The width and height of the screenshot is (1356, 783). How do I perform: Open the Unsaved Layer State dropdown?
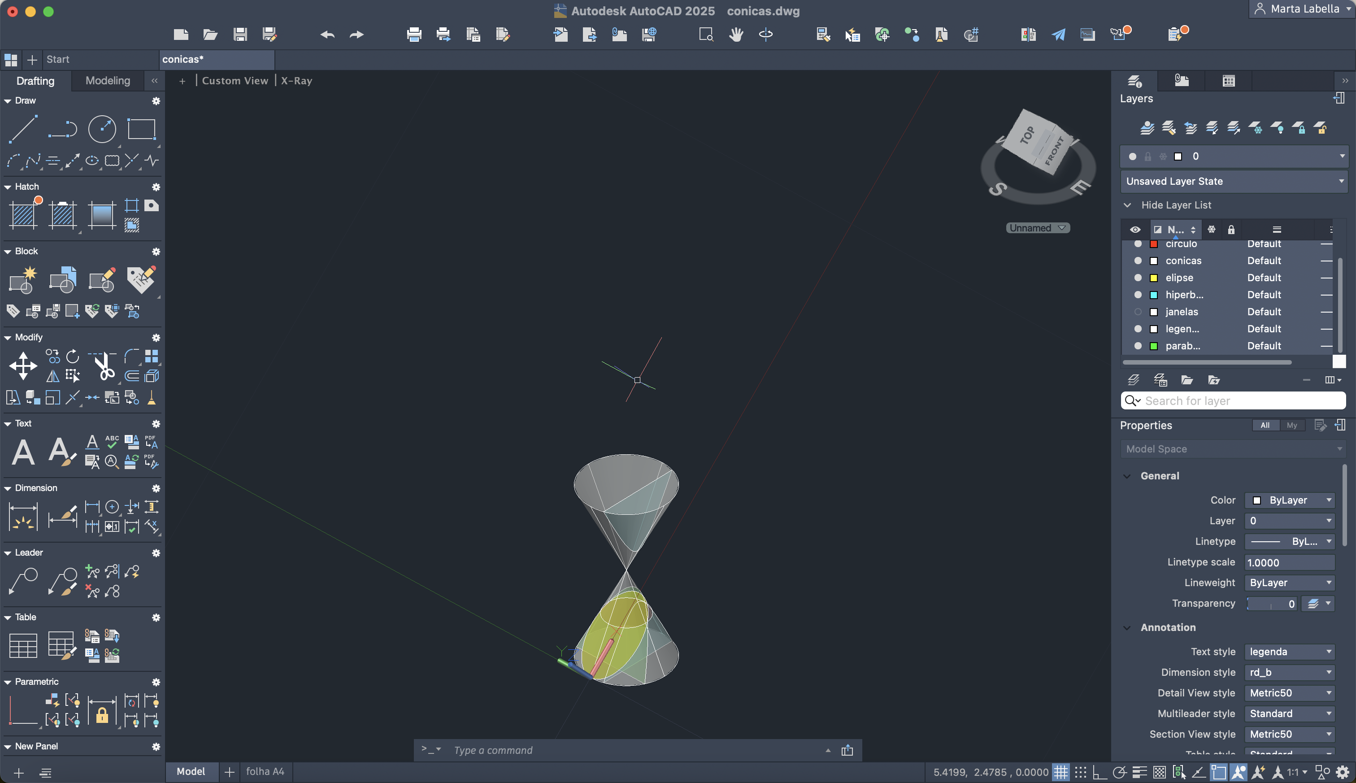[x=1234, y=181]
